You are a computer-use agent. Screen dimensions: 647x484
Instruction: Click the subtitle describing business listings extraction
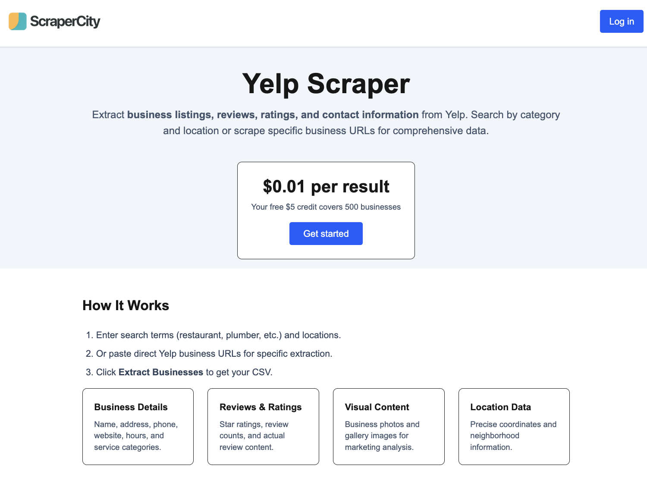tap(326, 122)
